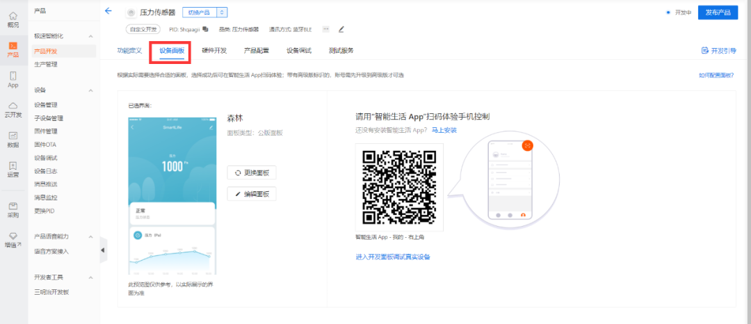
Task: Click the 更换面板 button
Action: coord(252,172)
